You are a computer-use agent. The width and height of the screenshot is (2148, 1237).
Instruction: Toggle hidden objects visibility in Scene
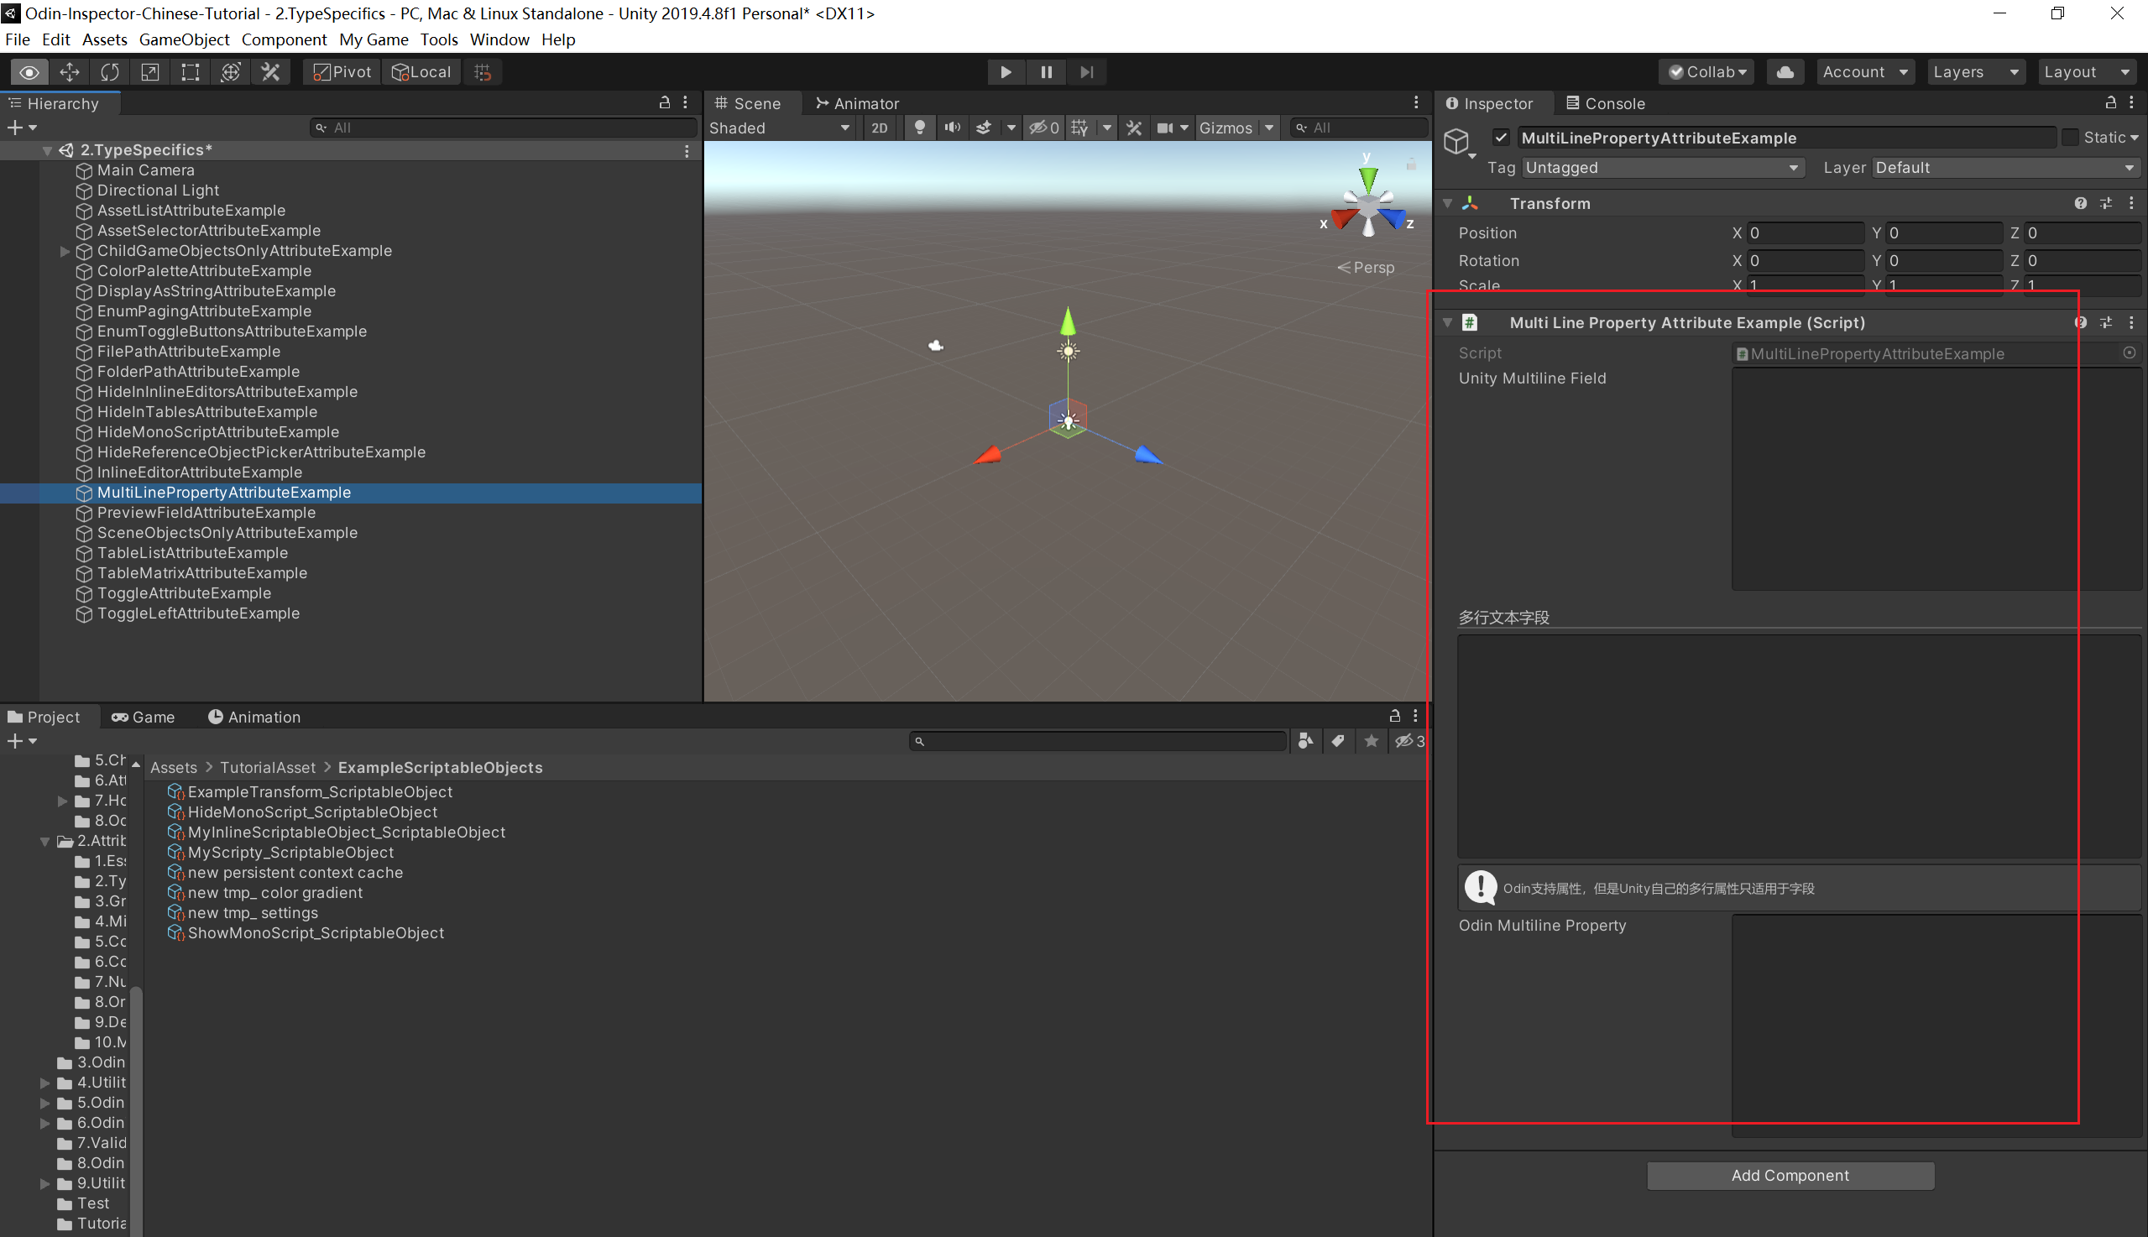coord(1044,128)
